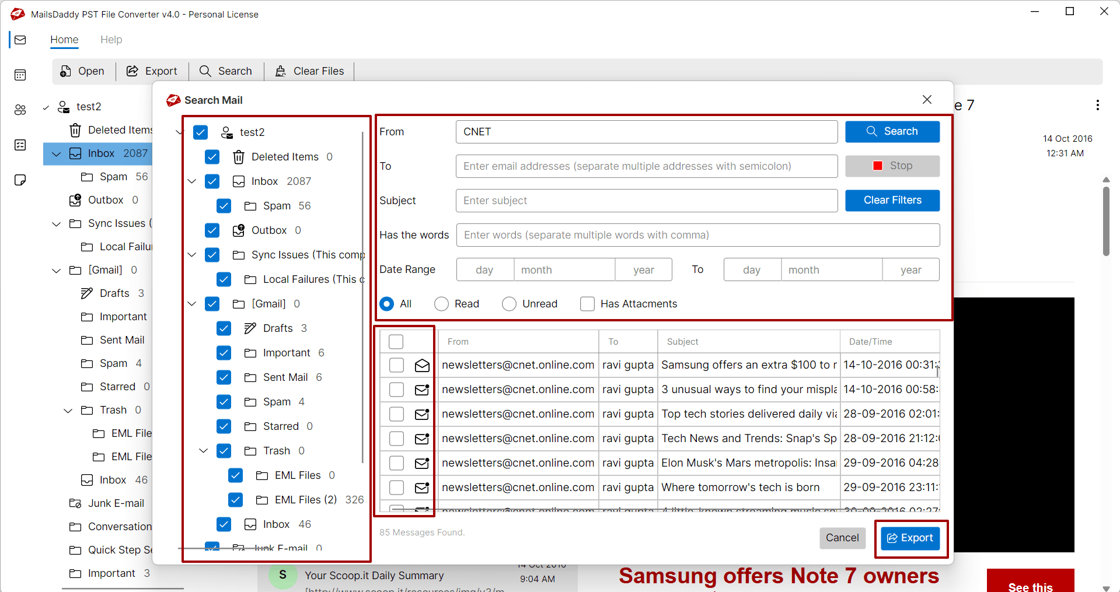Collapse test2 in the main folder tree

(x=46, y=107)
